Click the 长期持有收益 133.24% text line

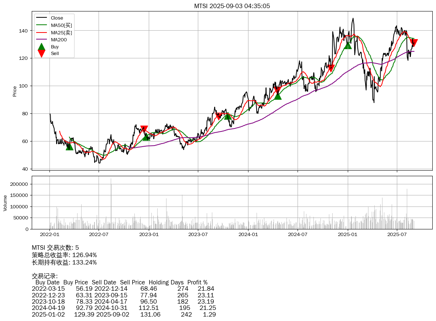(x=64, y=262)
